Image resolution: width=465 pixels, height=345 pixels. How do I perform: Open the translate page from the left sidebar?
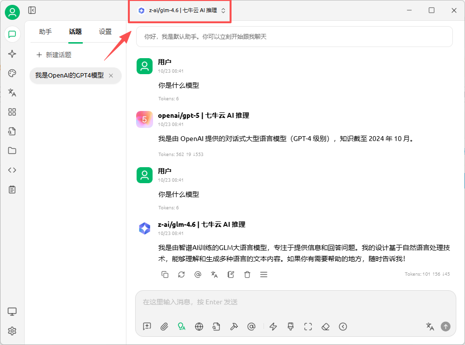12,93
